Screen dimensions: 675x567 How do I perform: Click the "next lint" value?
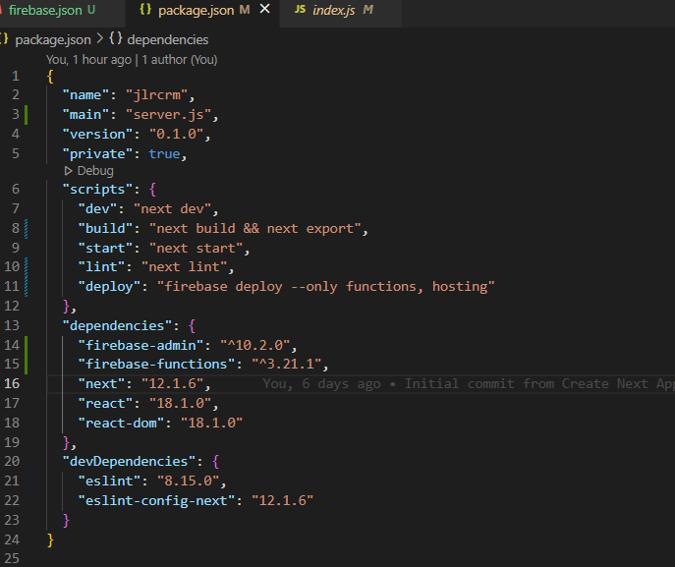185,267
